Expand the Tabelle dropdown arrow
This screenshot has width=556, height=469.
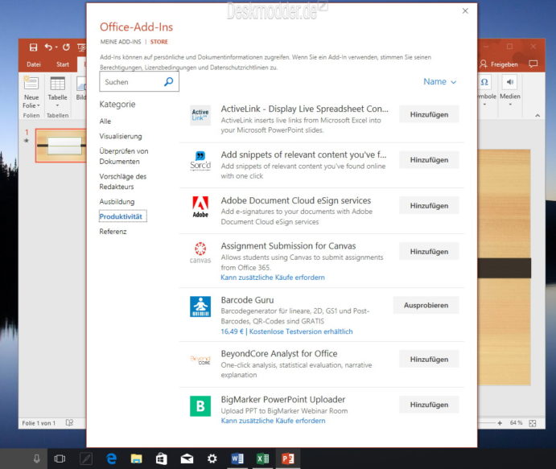click(57, 105)
